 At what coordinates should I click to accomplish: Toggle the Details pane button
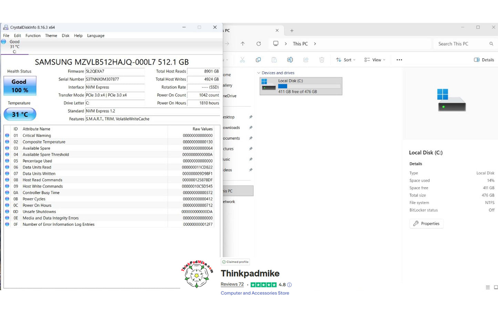click(x=484, y=60)
